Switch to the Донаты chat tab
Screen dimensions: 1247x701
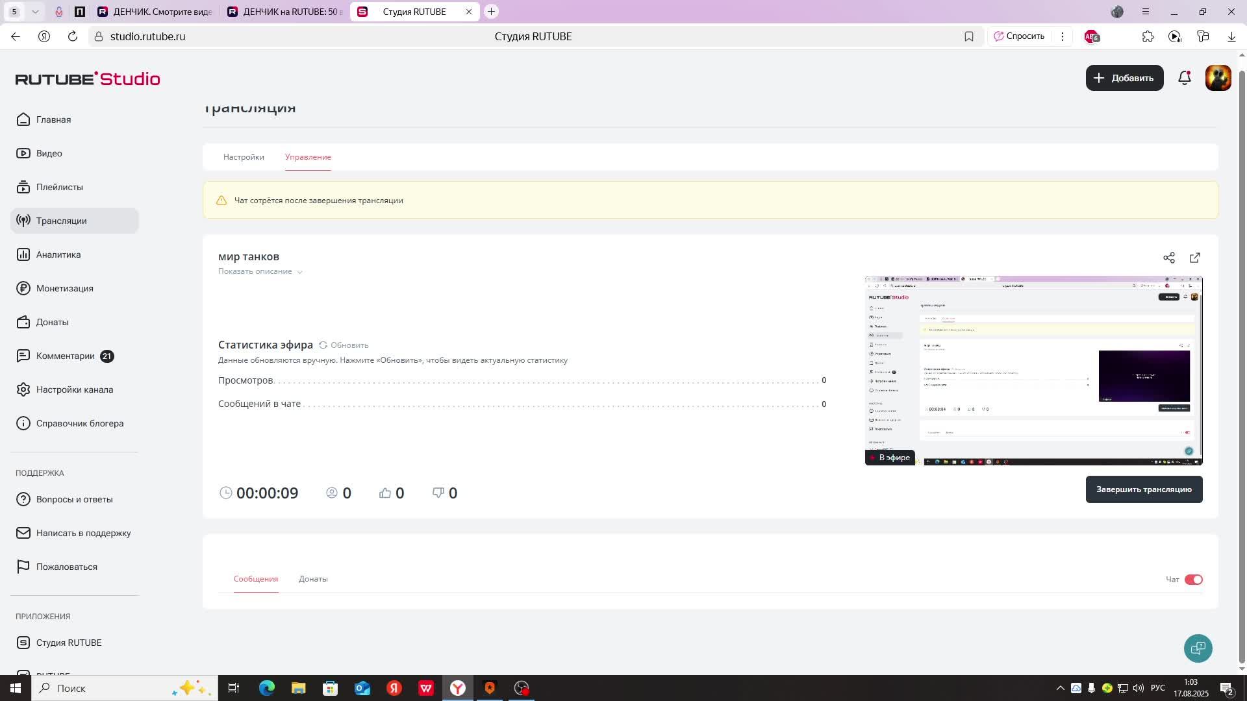click(313, 579)
